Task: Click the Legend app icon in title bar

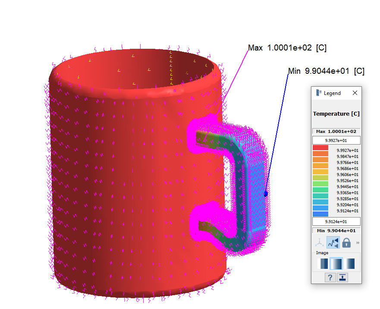Action: point(318,93)
